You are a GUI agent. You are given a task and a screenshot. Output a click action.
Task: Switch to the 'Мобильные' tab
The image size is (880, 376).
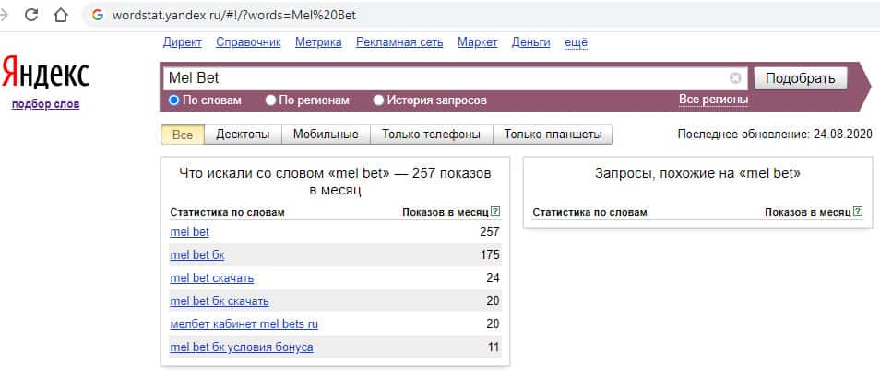[x=326, y=135]
